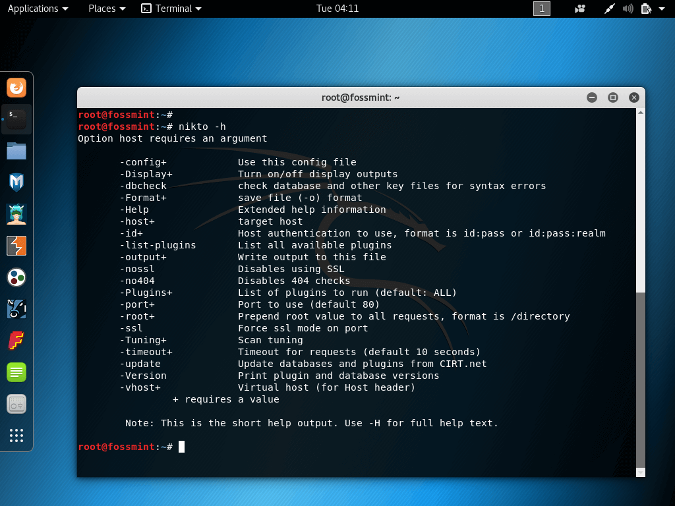
Task: Click the '-vhost+' option text
Action: (140, 387)
